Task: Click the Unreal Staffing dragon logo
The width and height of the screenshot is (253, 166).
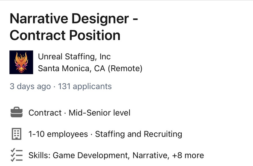Action: 21,62
